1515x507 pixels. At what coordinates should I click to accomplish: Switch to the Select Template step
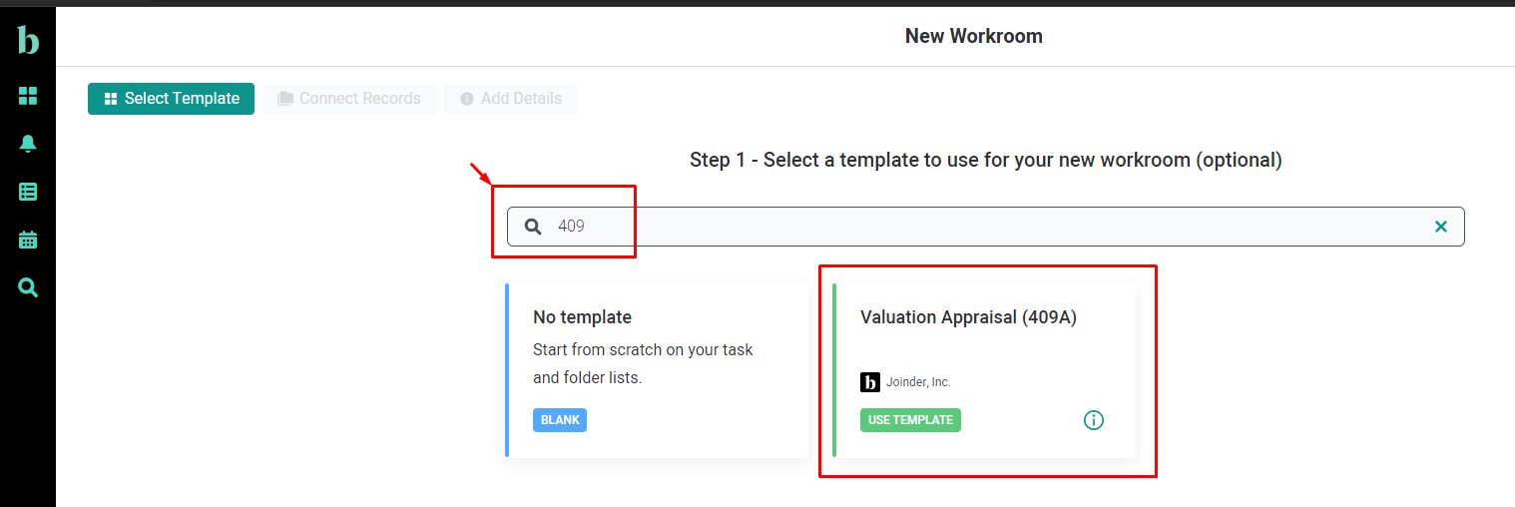click(171, 99)
